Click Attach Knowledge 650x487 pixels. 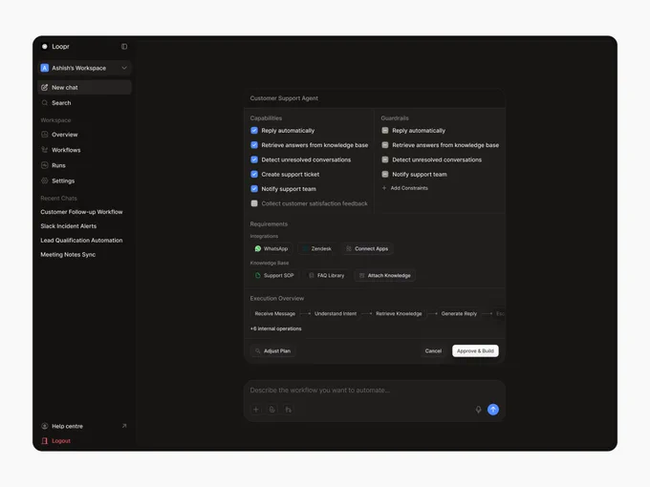pyautogui.click(x=385, y=275)
